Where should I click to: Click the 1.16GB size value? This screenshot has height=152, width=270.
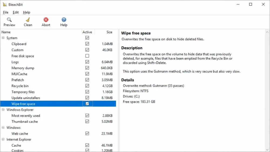pyautogui.click(x=107, y=92)
